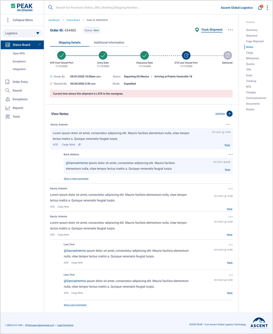Click the PEAKsupport email link in footer

[40, 325]
